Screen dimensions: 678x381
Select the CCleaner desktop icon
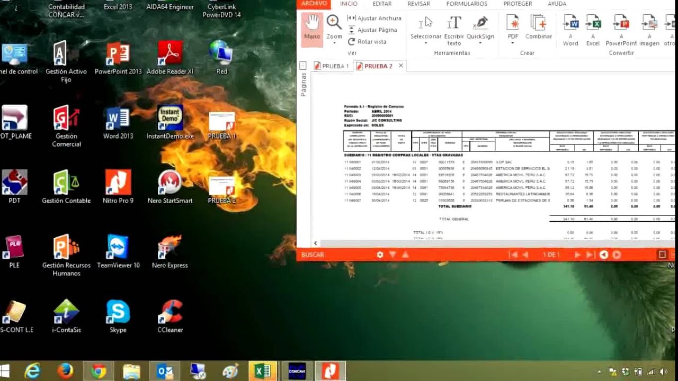[170, 316]
